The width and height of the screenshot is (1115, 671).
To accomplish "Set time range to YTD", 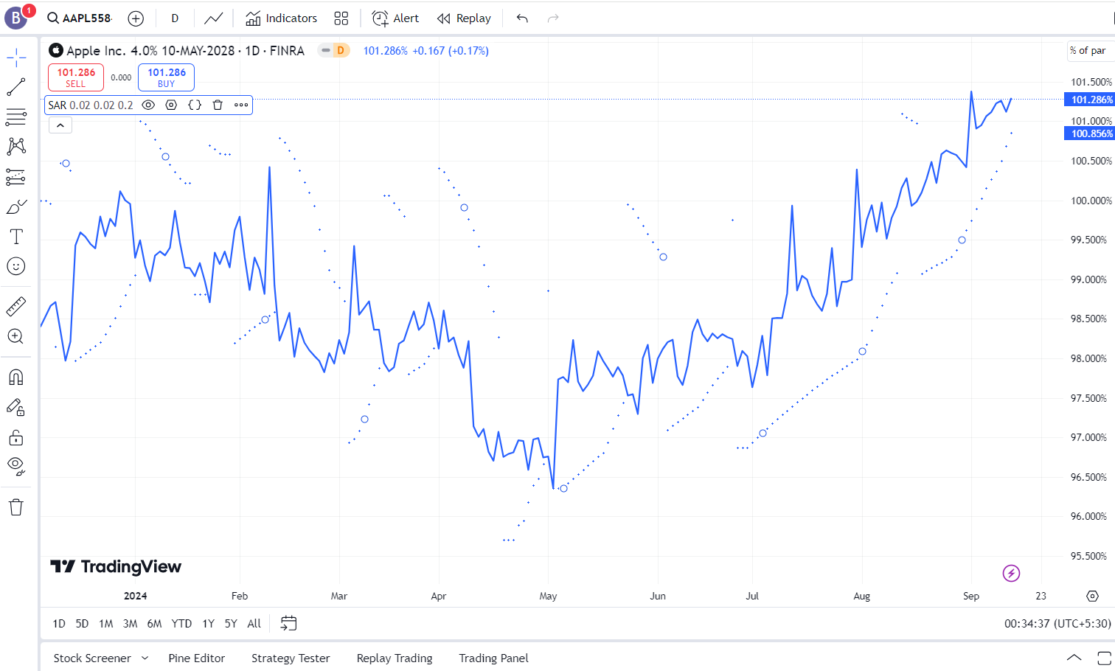I will pos(181,624).
